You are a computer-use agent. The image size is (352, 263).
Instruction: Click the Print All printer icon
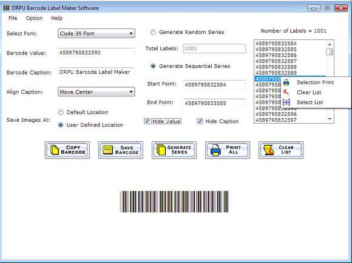[215, 150]
